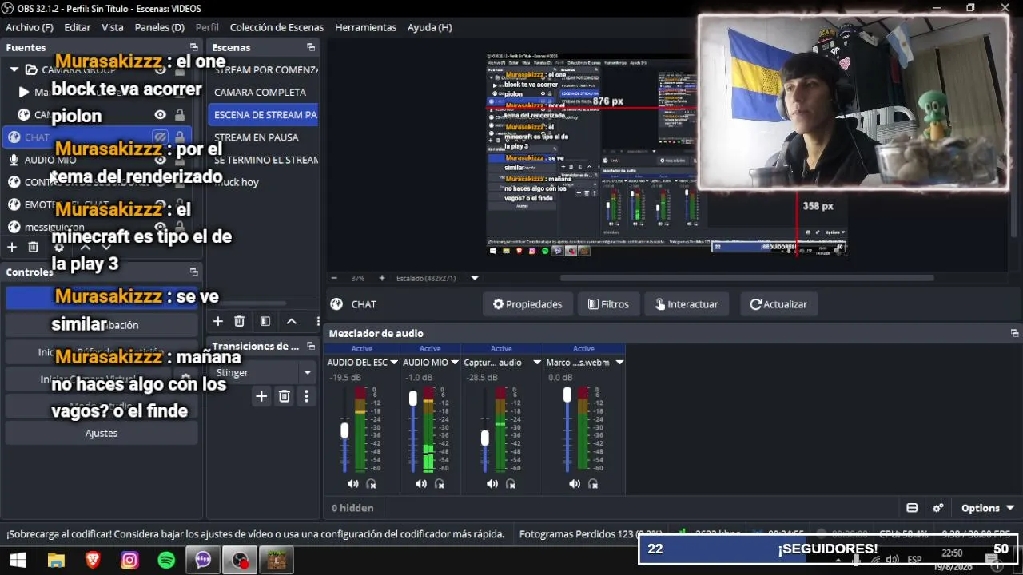
Task: Open advanced audio properties gears icon
Action: click(938, 508)
